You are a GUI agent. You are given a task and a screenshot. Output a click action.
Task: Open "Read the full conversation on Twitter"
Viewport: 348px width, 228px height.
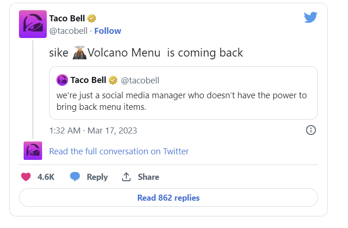pos(119,151)
